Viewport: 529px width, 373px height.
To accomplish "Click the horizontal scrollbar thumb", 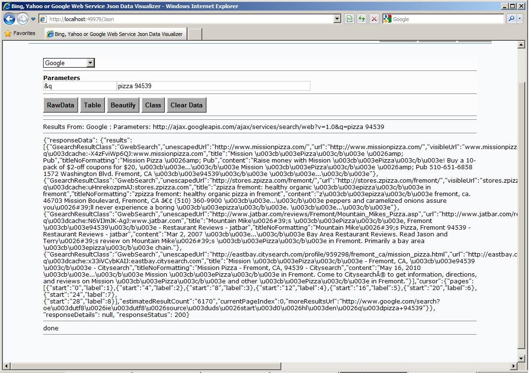I will [x=145, y=366].
